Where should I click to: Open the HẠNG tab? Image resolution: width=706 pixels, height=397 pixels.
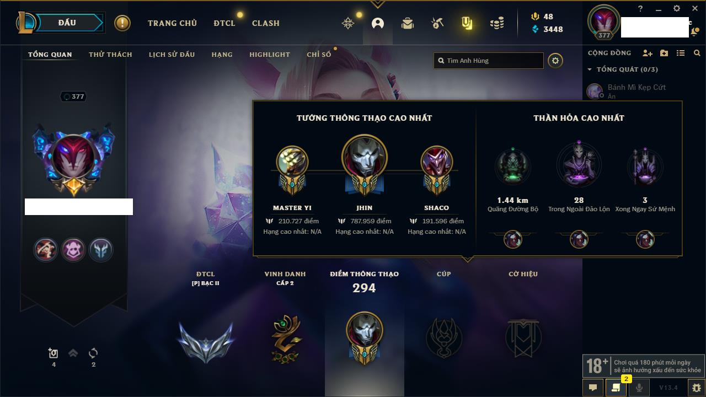coord(222,55)
